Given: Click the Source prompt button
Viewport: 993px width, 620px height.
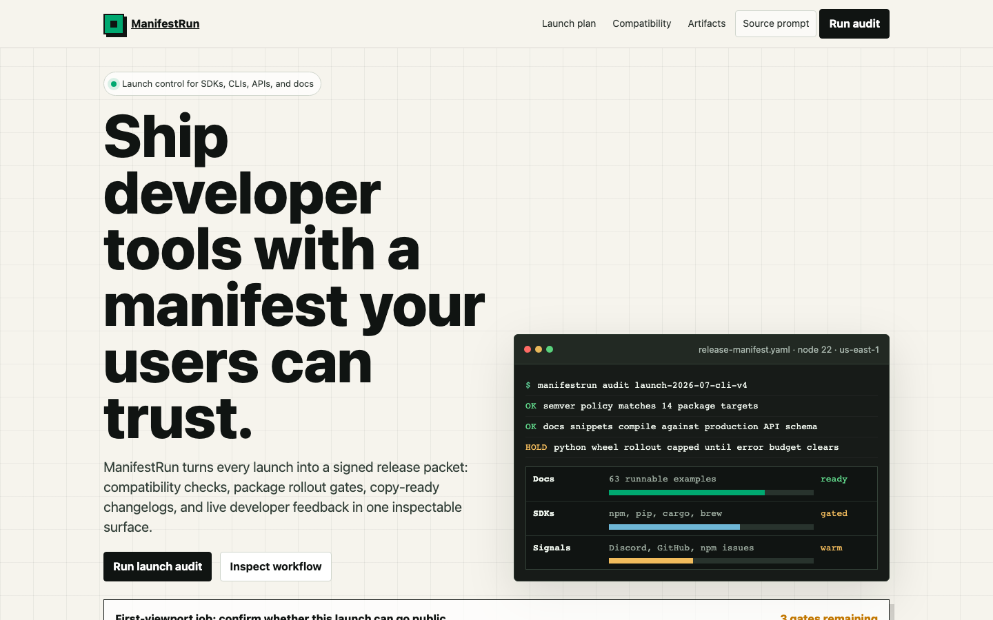Looking at the screenshot, I should [776, 23].
